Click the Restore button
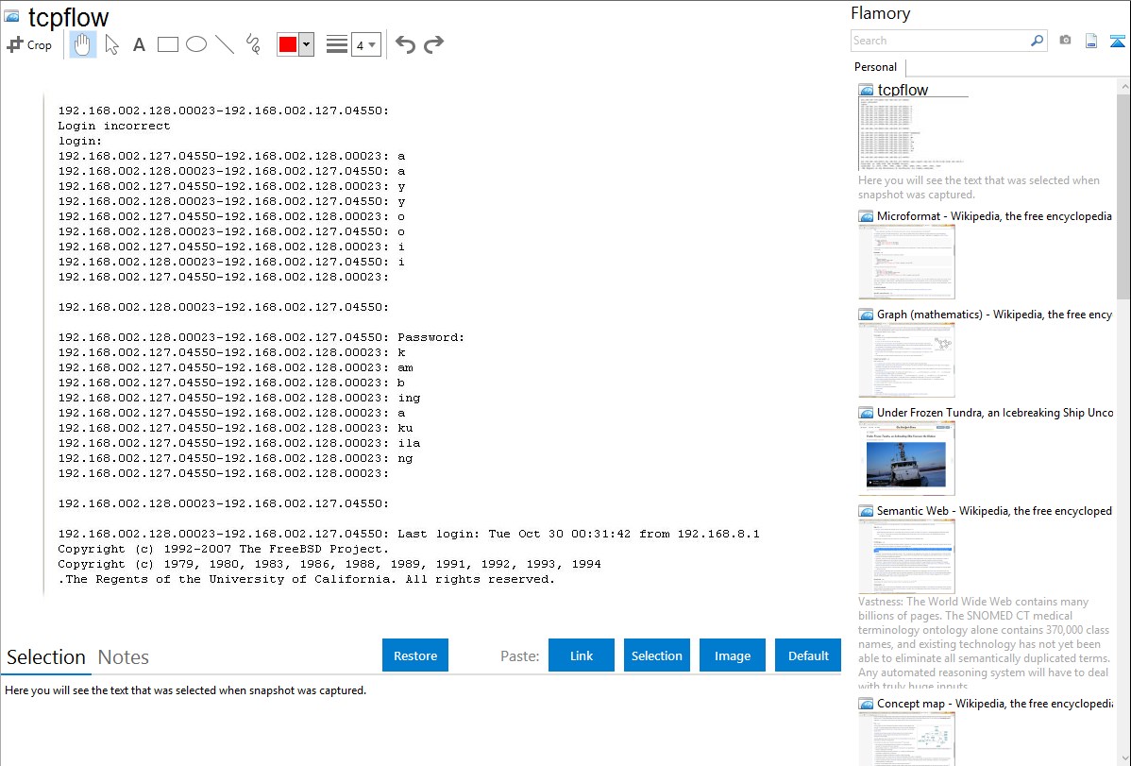Viewport: 1131px width, 766px height. click(415, 655)
